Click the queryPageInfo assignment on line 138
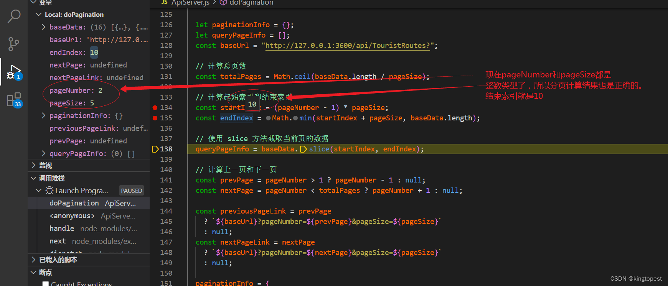The height and width of the screenshot is (286, 668). point(222,149)
